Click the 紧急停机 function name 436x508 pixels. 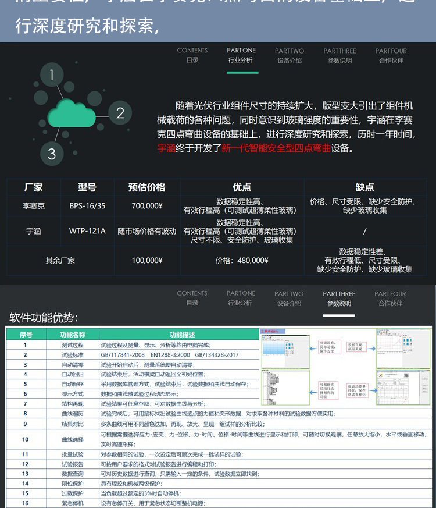(73, 503)
